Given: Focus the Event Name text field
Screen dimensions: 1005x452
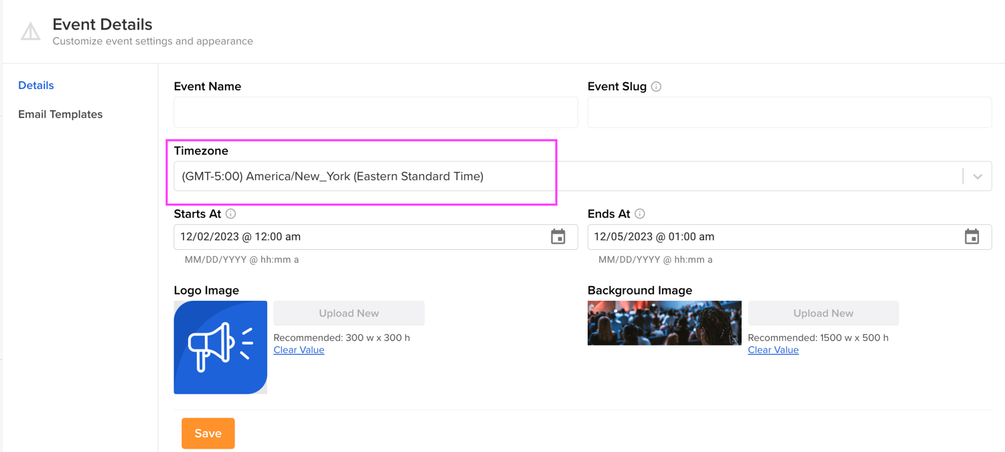Looking at the screenshot, I should coord(375,112).
